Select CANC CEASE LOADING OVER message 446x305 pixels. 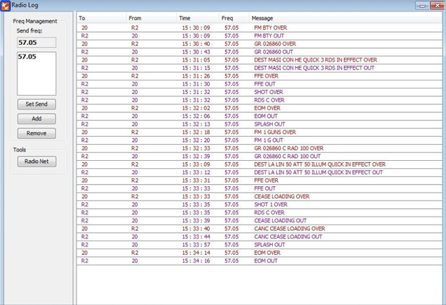tap(259, 229)
